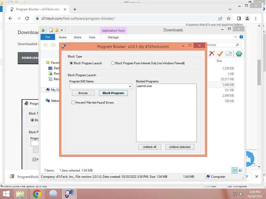Click the Explorer back arrow

(x=45, y=45)
